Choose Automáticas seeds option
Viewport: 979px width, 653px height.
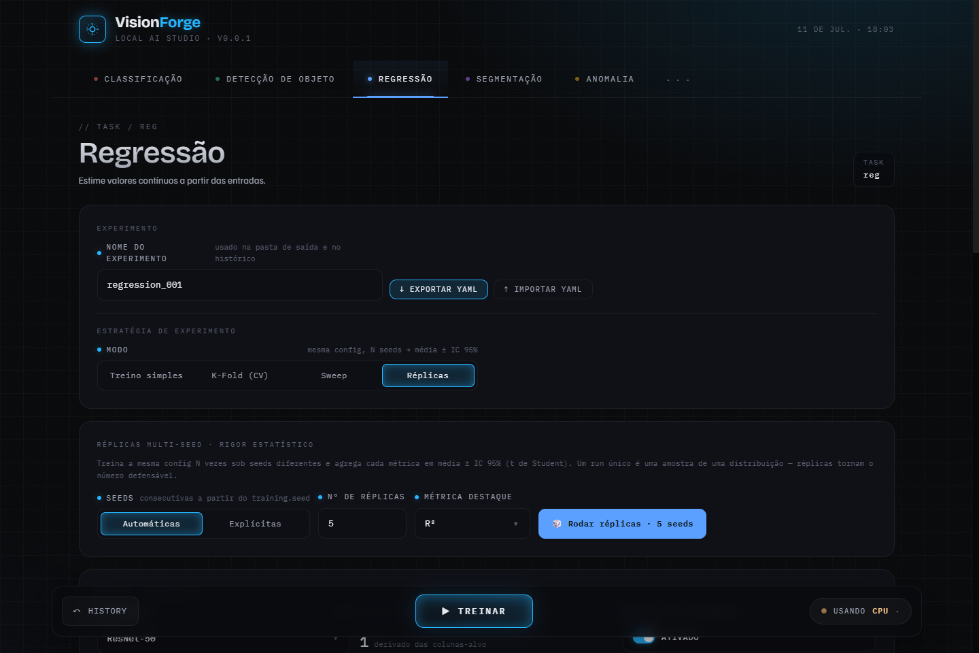pos(152,524)
